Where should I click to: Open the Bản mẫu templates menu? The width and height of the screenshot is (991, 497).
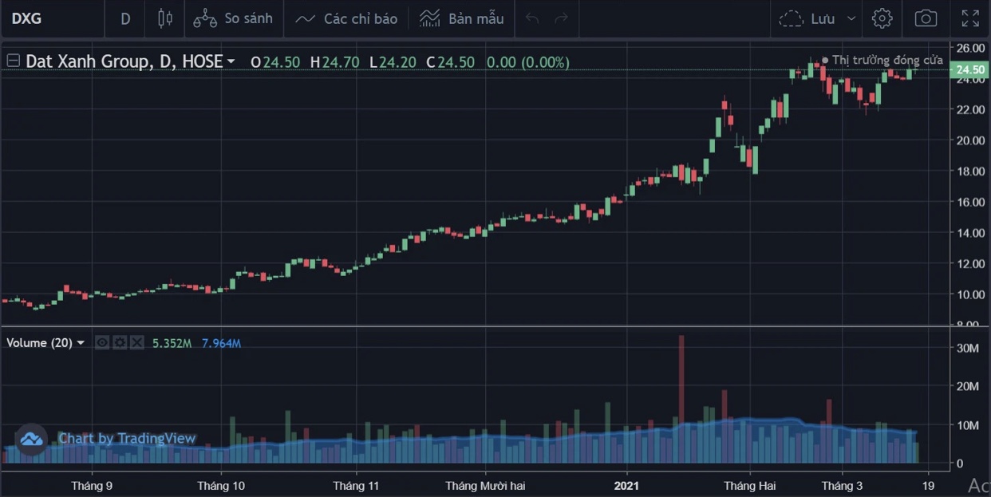[x=462, y=18]
